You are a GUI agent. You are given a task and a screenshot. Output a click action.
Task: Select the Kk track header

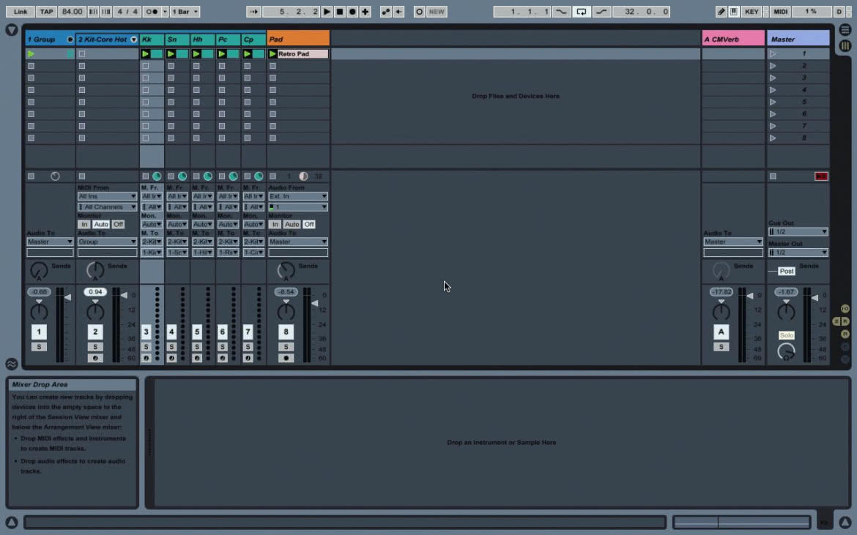point(152,40)
